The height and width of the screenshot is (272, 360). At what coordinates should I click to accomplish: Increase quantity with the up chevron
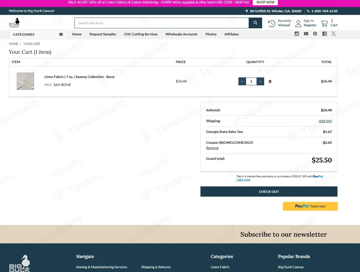tap(260, 82)
